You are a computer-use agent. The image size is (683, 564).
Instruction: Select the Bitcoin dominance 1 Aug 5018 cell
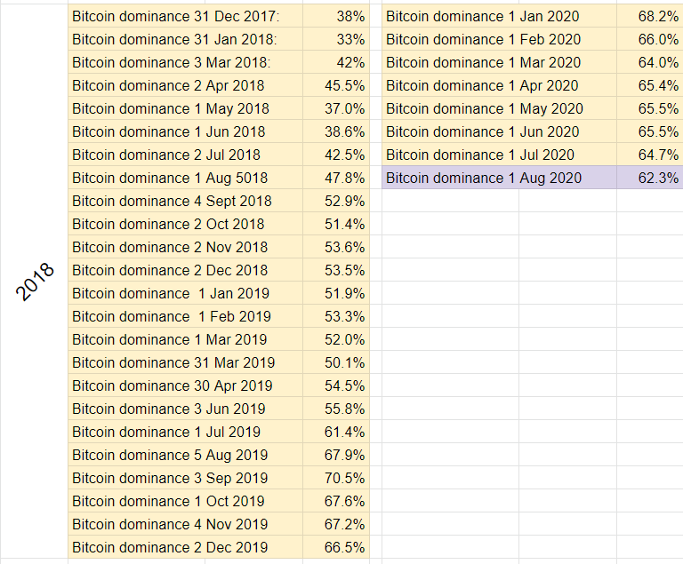click(186, 178)
